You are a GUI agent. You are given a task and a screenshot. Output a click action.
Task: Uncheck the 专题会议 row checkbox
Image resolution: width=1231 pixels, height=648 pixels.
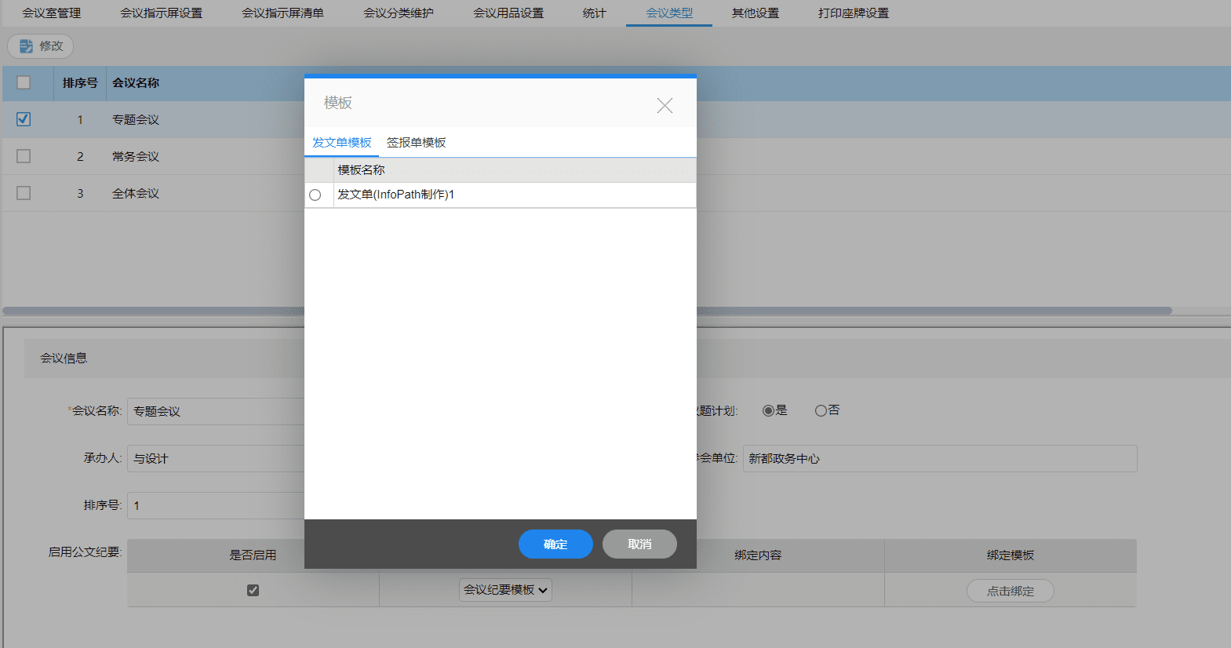coord(24,119)
